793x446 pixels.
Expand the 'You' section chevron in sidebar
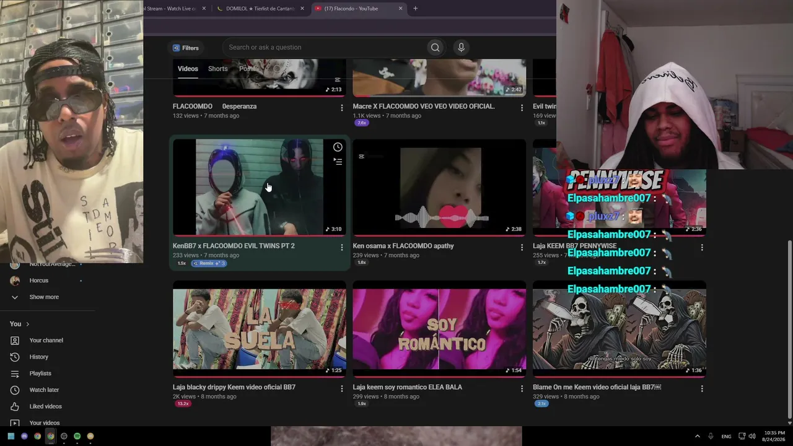coord(27,324)
